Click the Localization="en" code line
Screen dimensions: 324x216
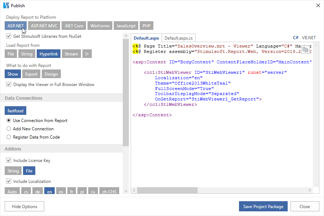179,78
